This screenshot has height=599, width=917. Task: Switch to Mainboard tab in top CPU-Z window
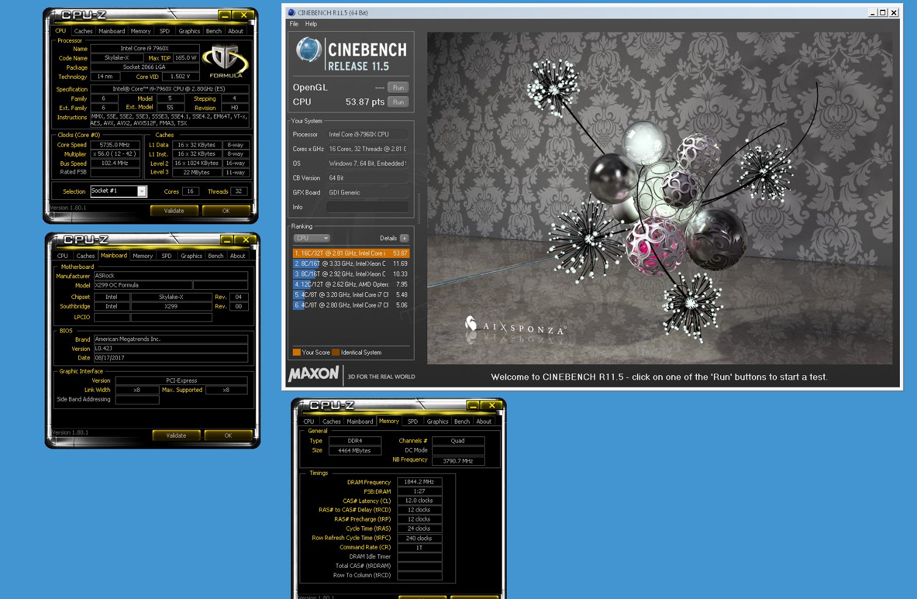tap(111, 31)
